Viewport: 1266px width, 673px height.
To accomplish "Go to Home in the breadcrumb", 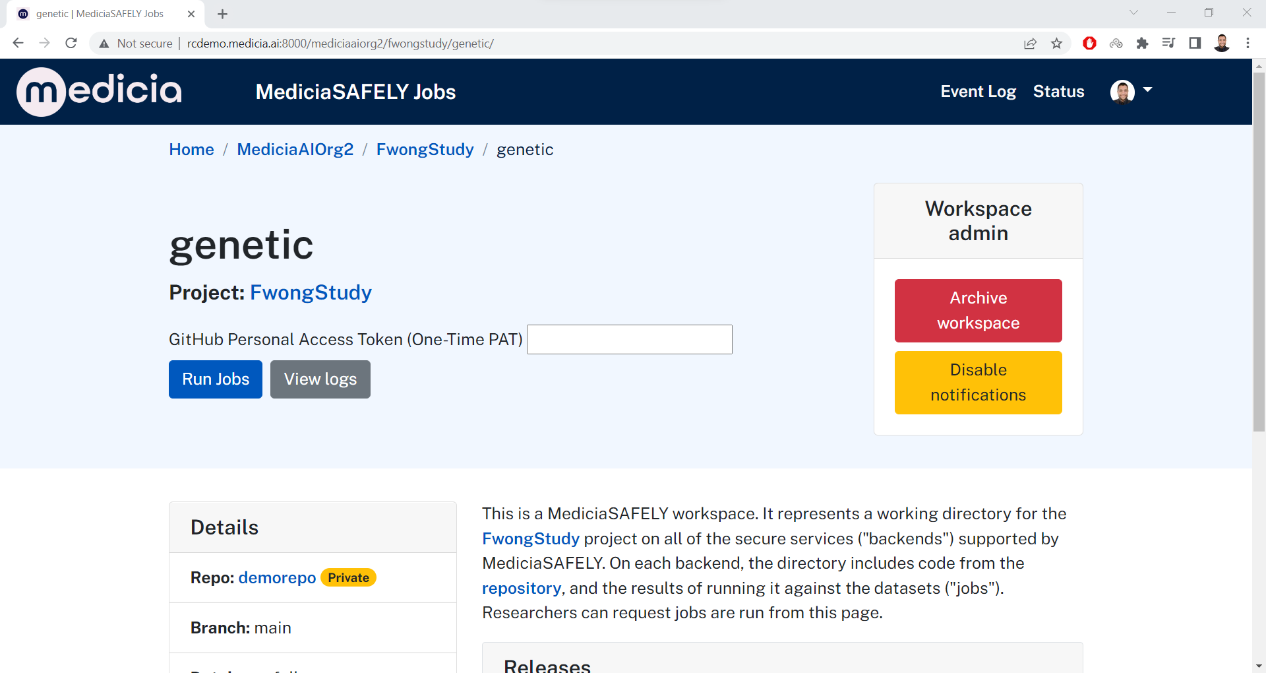I will (191, 150).
